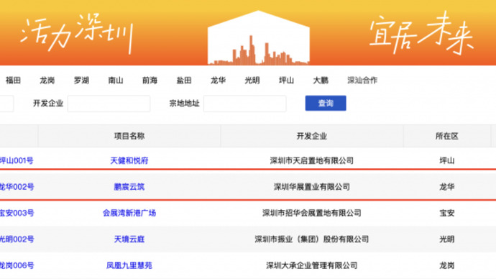
Task: Select the 盐田 district tab
Action: (x=184, y=81)
